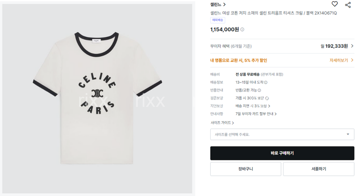Click the 자세히보기 link
The width and height of the screenshot is (357, 196).
click(338, 60)
